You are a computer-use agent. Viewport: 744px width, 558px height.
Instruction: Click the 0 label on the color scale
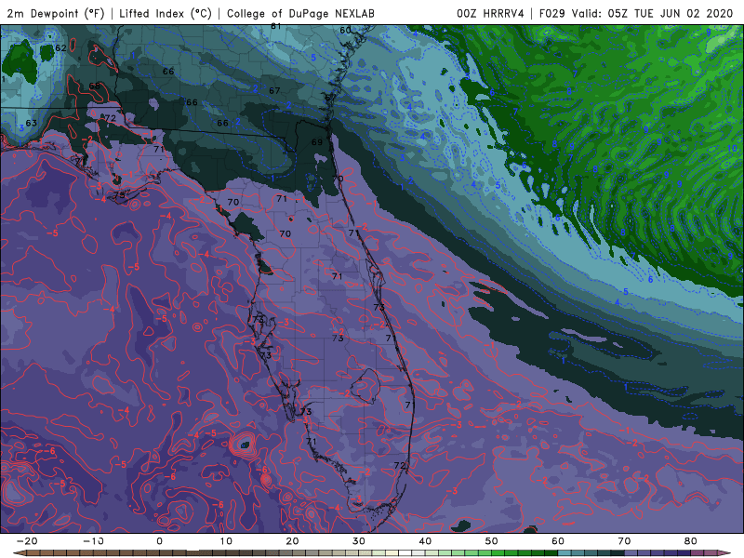point(159,541)
